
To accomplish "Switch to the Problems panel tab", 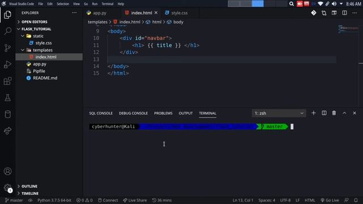I will tap(163, 113).
